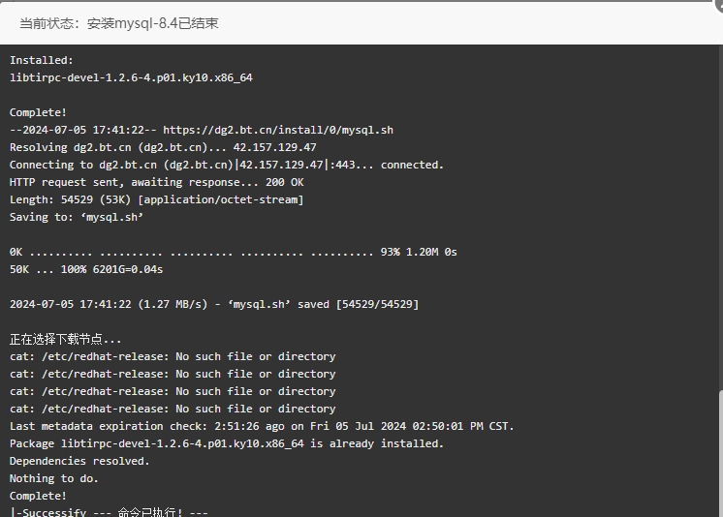Click the 'Nothing to do.' log line

click(54, 478)
